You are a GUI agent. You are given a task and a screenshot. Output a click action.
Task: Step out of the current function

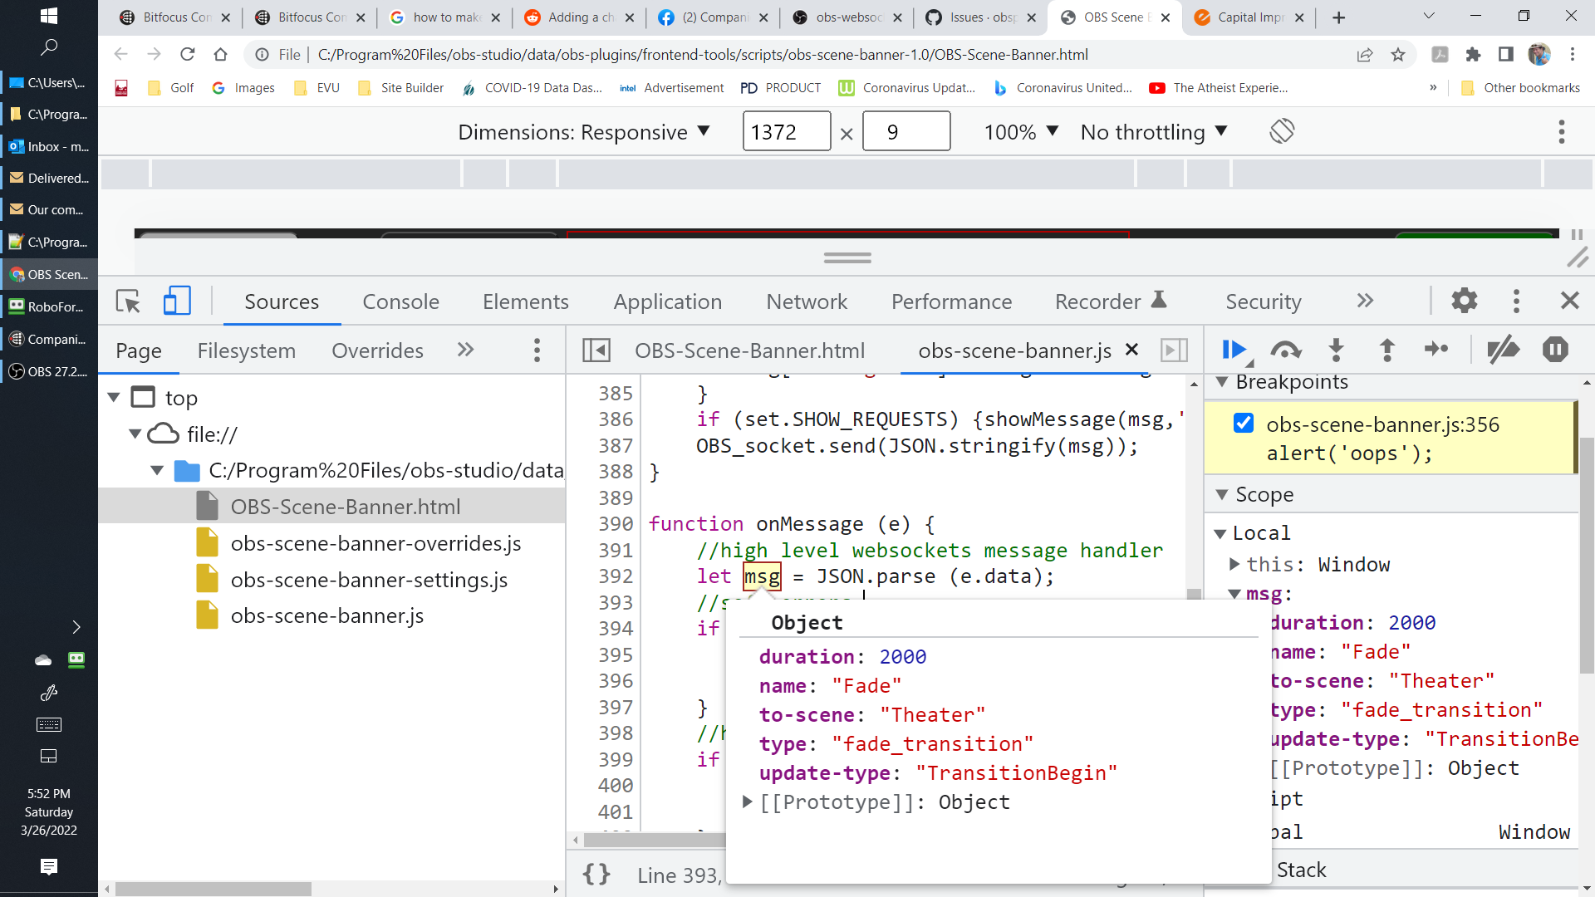tap(1386, 350)
